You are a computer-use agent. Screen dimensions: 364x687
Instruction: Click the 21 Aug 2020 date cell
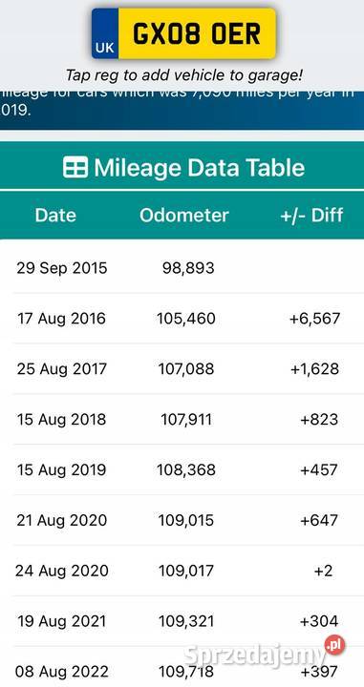click(x=62, y=520)
